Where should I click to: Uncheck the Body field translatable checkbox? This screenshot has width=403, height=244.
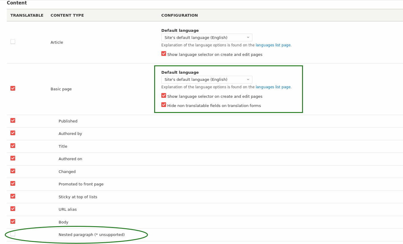pos(13,221)
